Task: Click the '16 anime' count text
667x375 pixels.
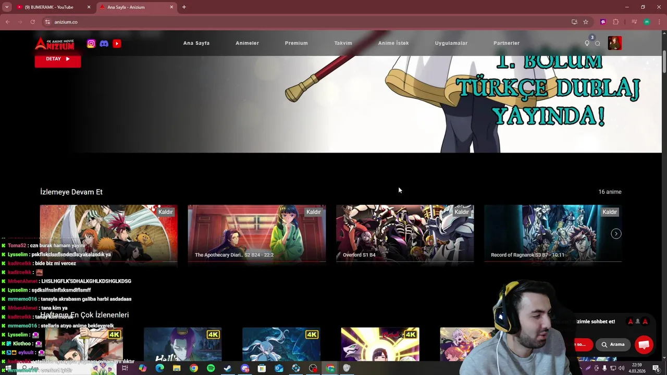Action: click(610, 192)
